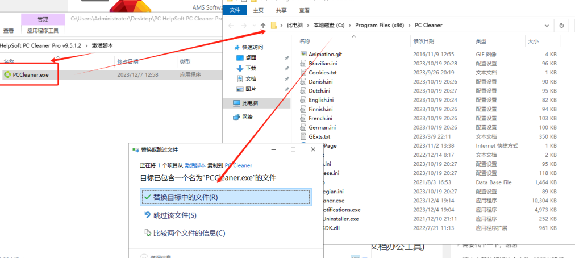
Task: Select PCCleaner.exe in the 激活脚本 folder window
Action: [31, 75]
